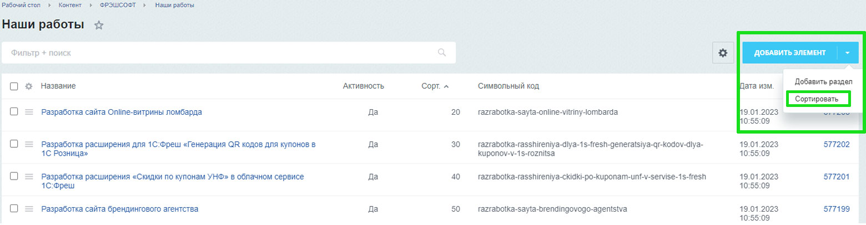Screen dimensions: 866x225
Task: Open the Разработка сайта Online-витрины ломбарда link
Action: tap(122, 112)
